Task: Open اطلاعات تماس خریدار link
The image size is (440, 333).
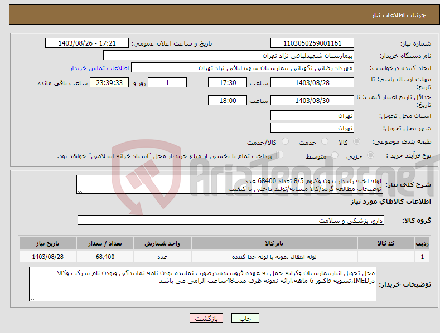Action: [x=99, y=68]
